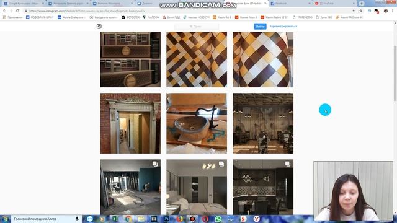Switch to the Facebook tab

click(290, 4)
